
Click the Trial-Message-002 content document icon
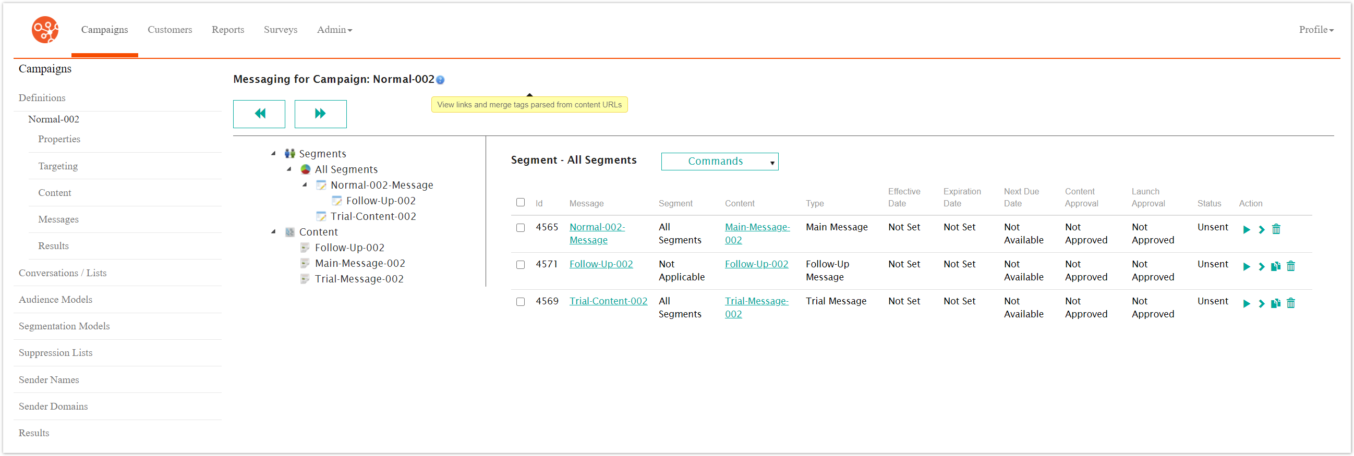[x=305, y=279]
